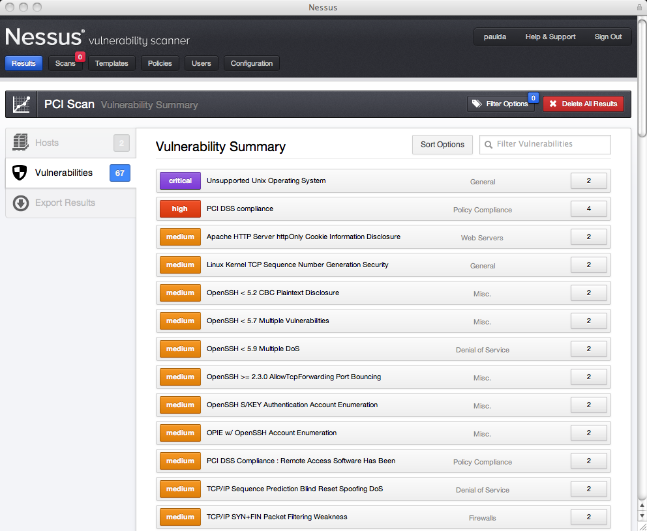Open Filter Options
The width and height of the screenshot is (647, 531).
click(500, 104)
